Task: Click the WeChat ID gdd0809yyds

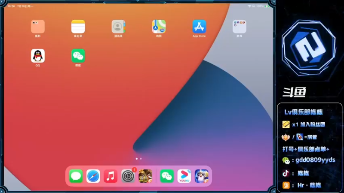Action: coord(315,160)
